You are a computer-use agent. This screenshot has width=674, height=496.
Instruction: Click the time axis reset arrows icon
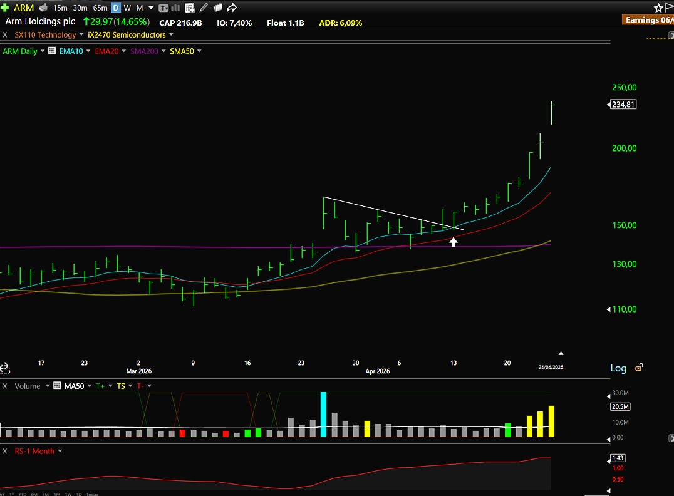click(x=4, y=368)
